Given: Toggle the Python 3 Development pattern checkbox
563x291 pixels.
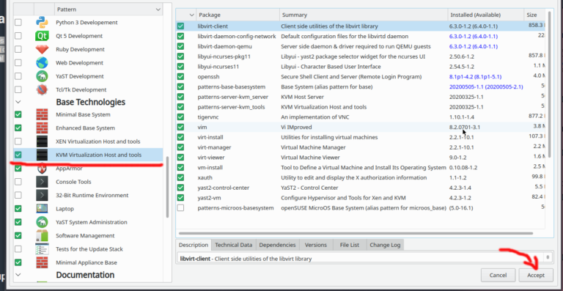Looking at the screenshot, I should 18,23.
